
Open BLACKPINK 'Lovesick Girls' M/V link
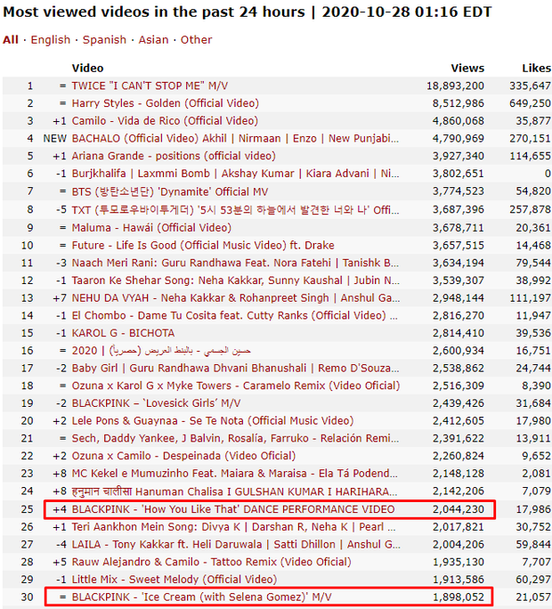click(156, 403)
